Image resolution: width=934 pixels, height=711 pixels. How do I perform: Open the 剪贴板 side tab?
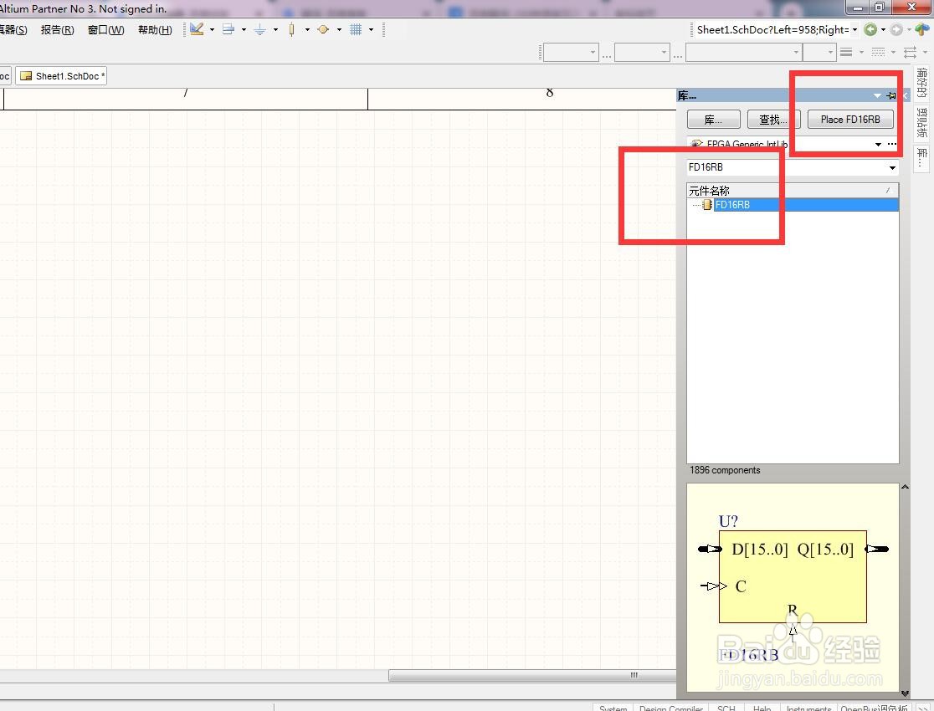coord(921,123)
